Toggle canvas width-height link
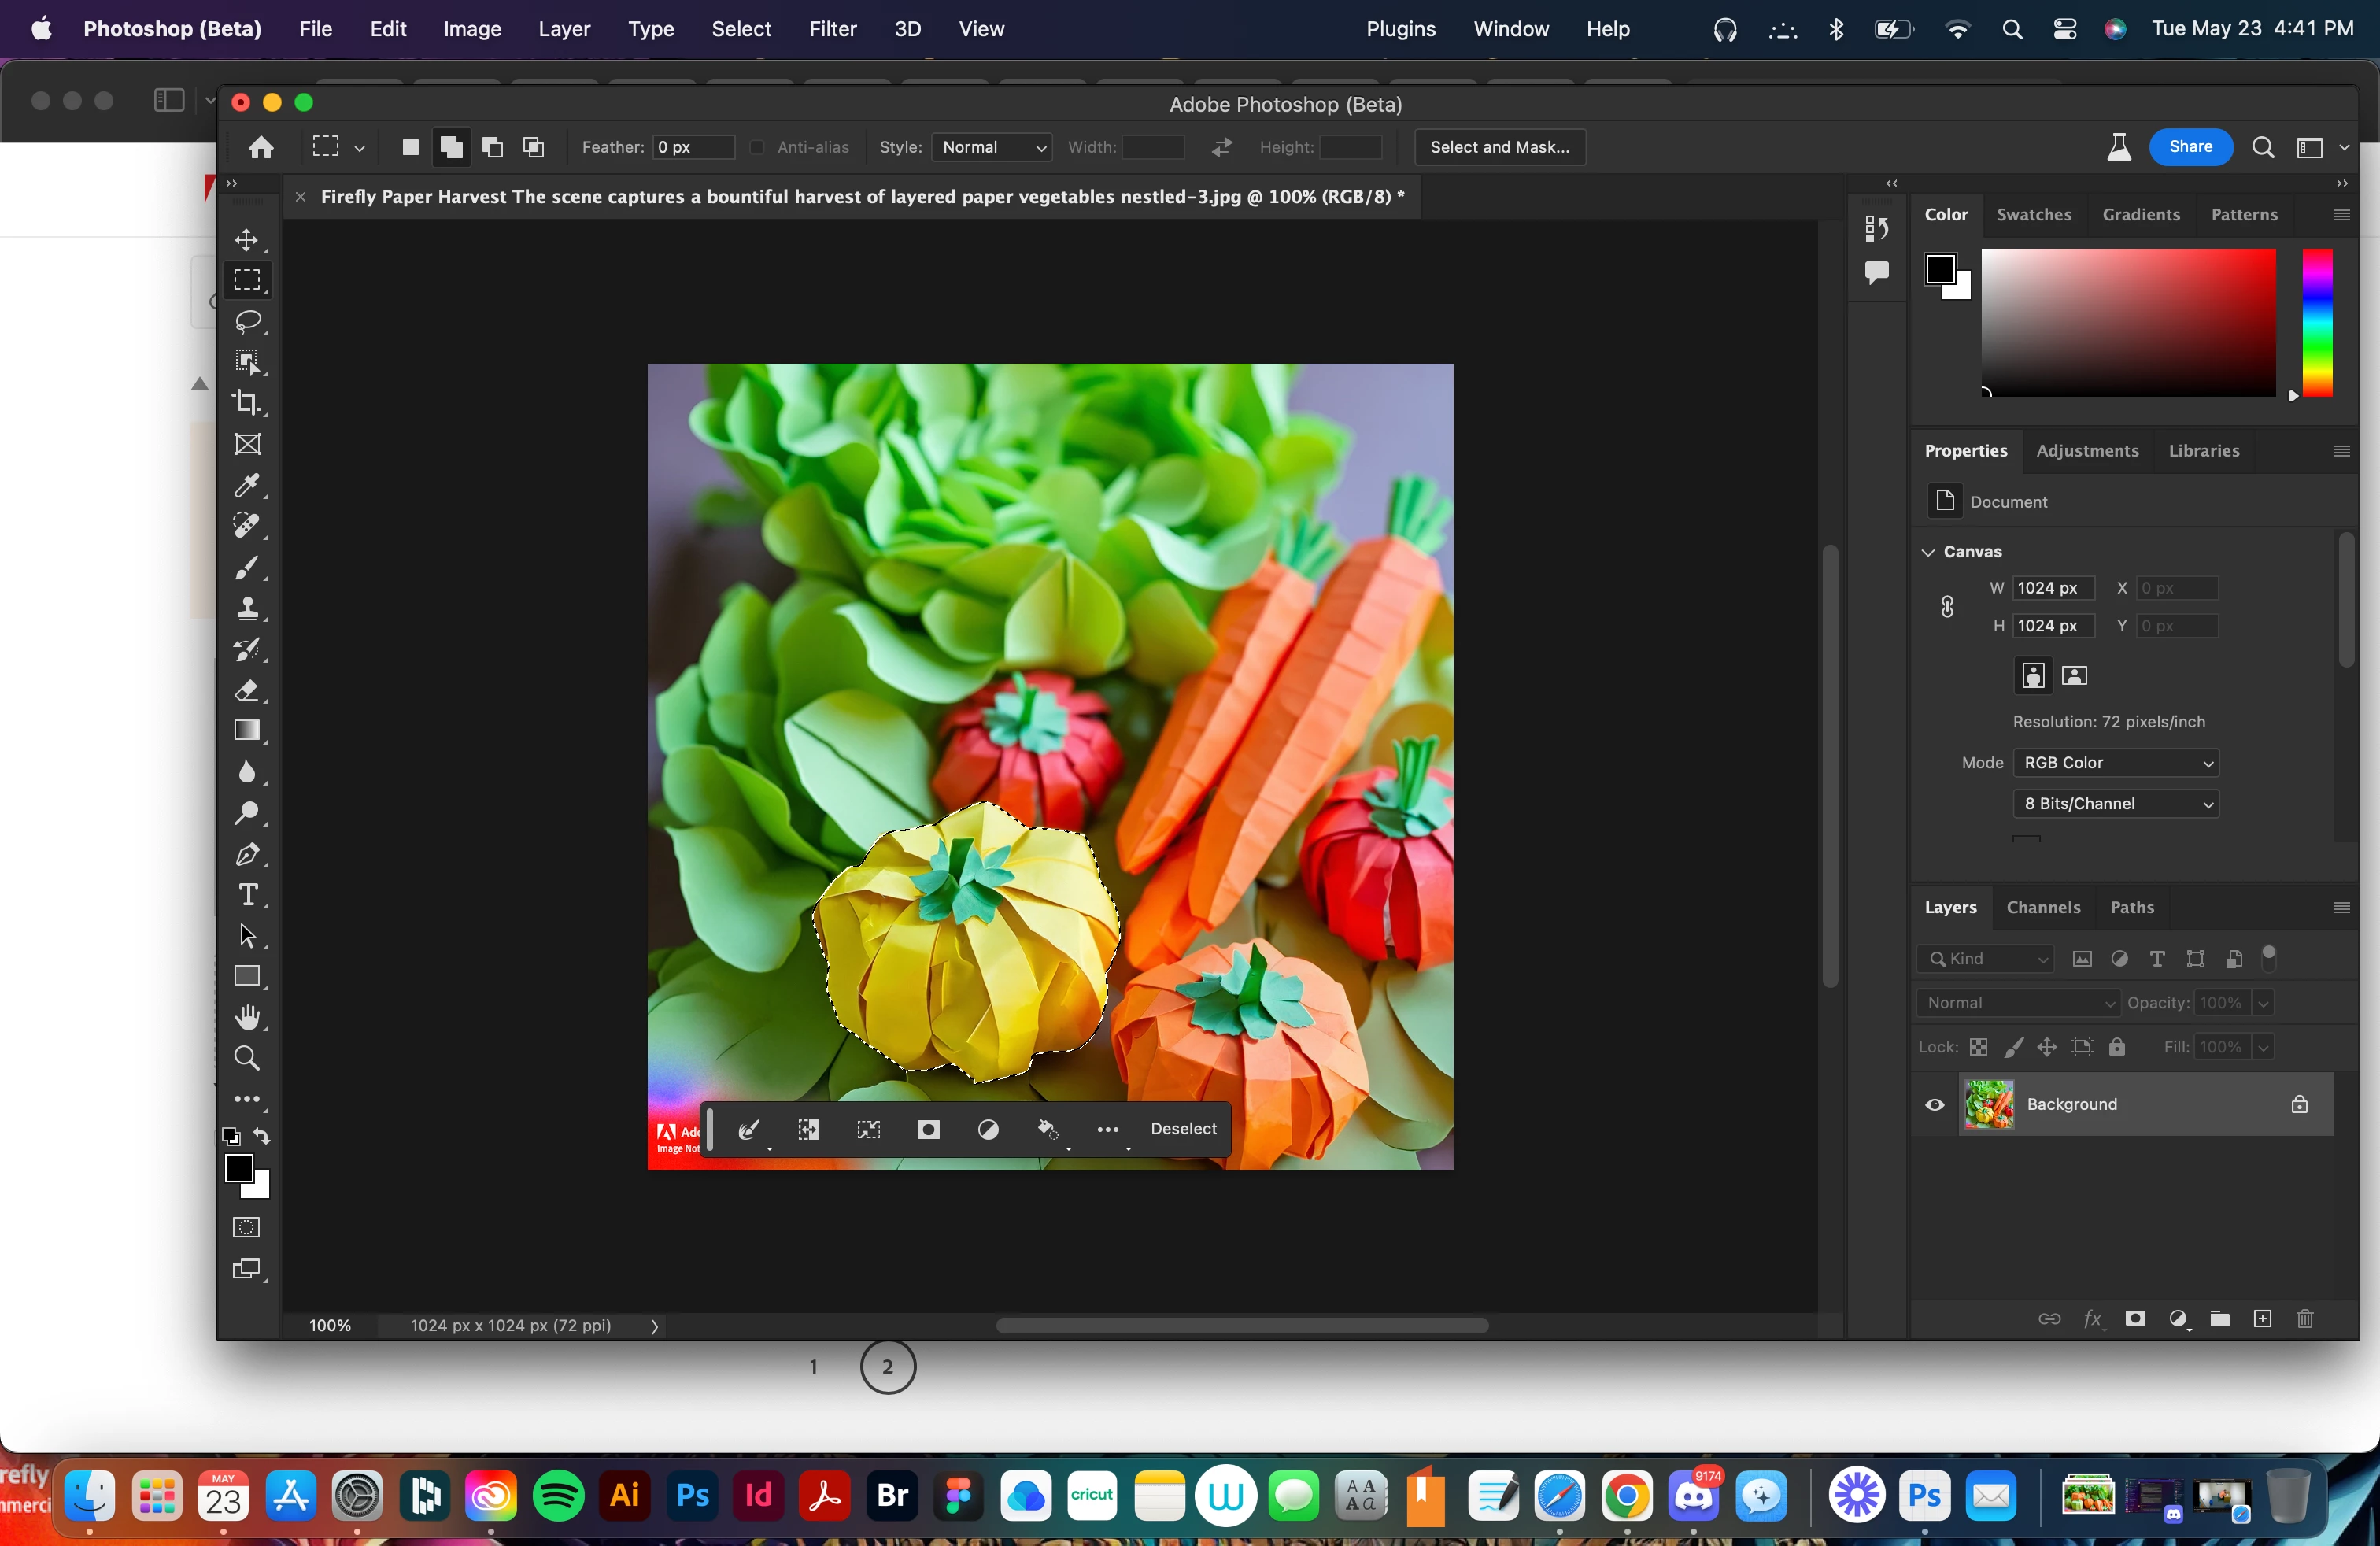 tap(1947, 607)
